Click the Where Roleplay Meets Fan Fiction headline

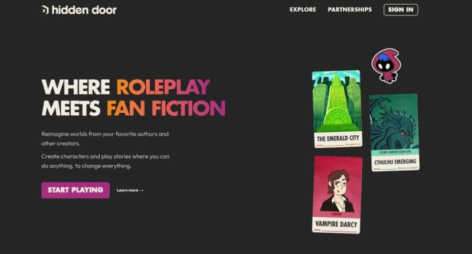133,97
